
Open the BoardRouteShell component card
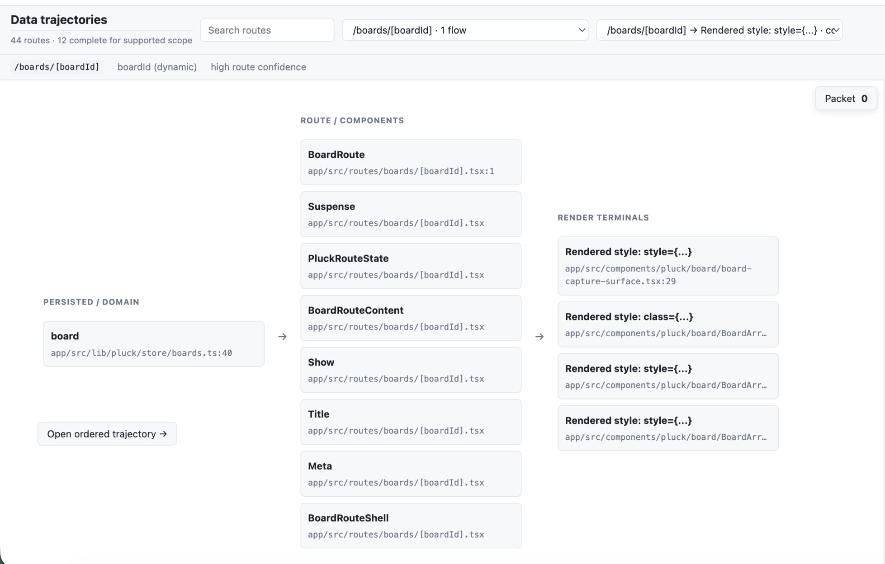coord(411,526)
